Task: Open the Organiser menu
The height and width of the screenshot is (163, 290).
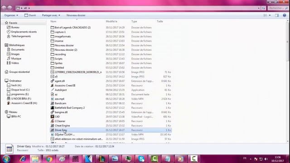Action: [11, 15]
